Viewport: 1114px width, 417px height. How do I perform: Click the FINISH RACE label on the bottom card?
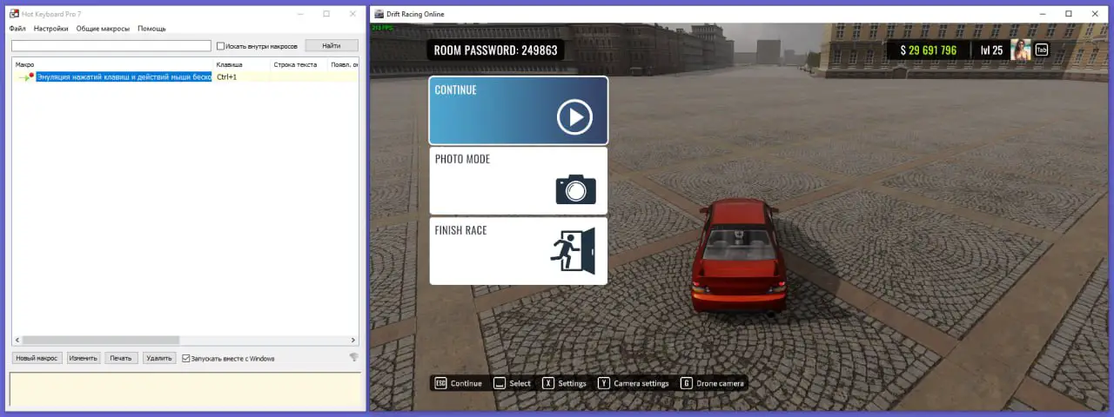pos(460,230)
